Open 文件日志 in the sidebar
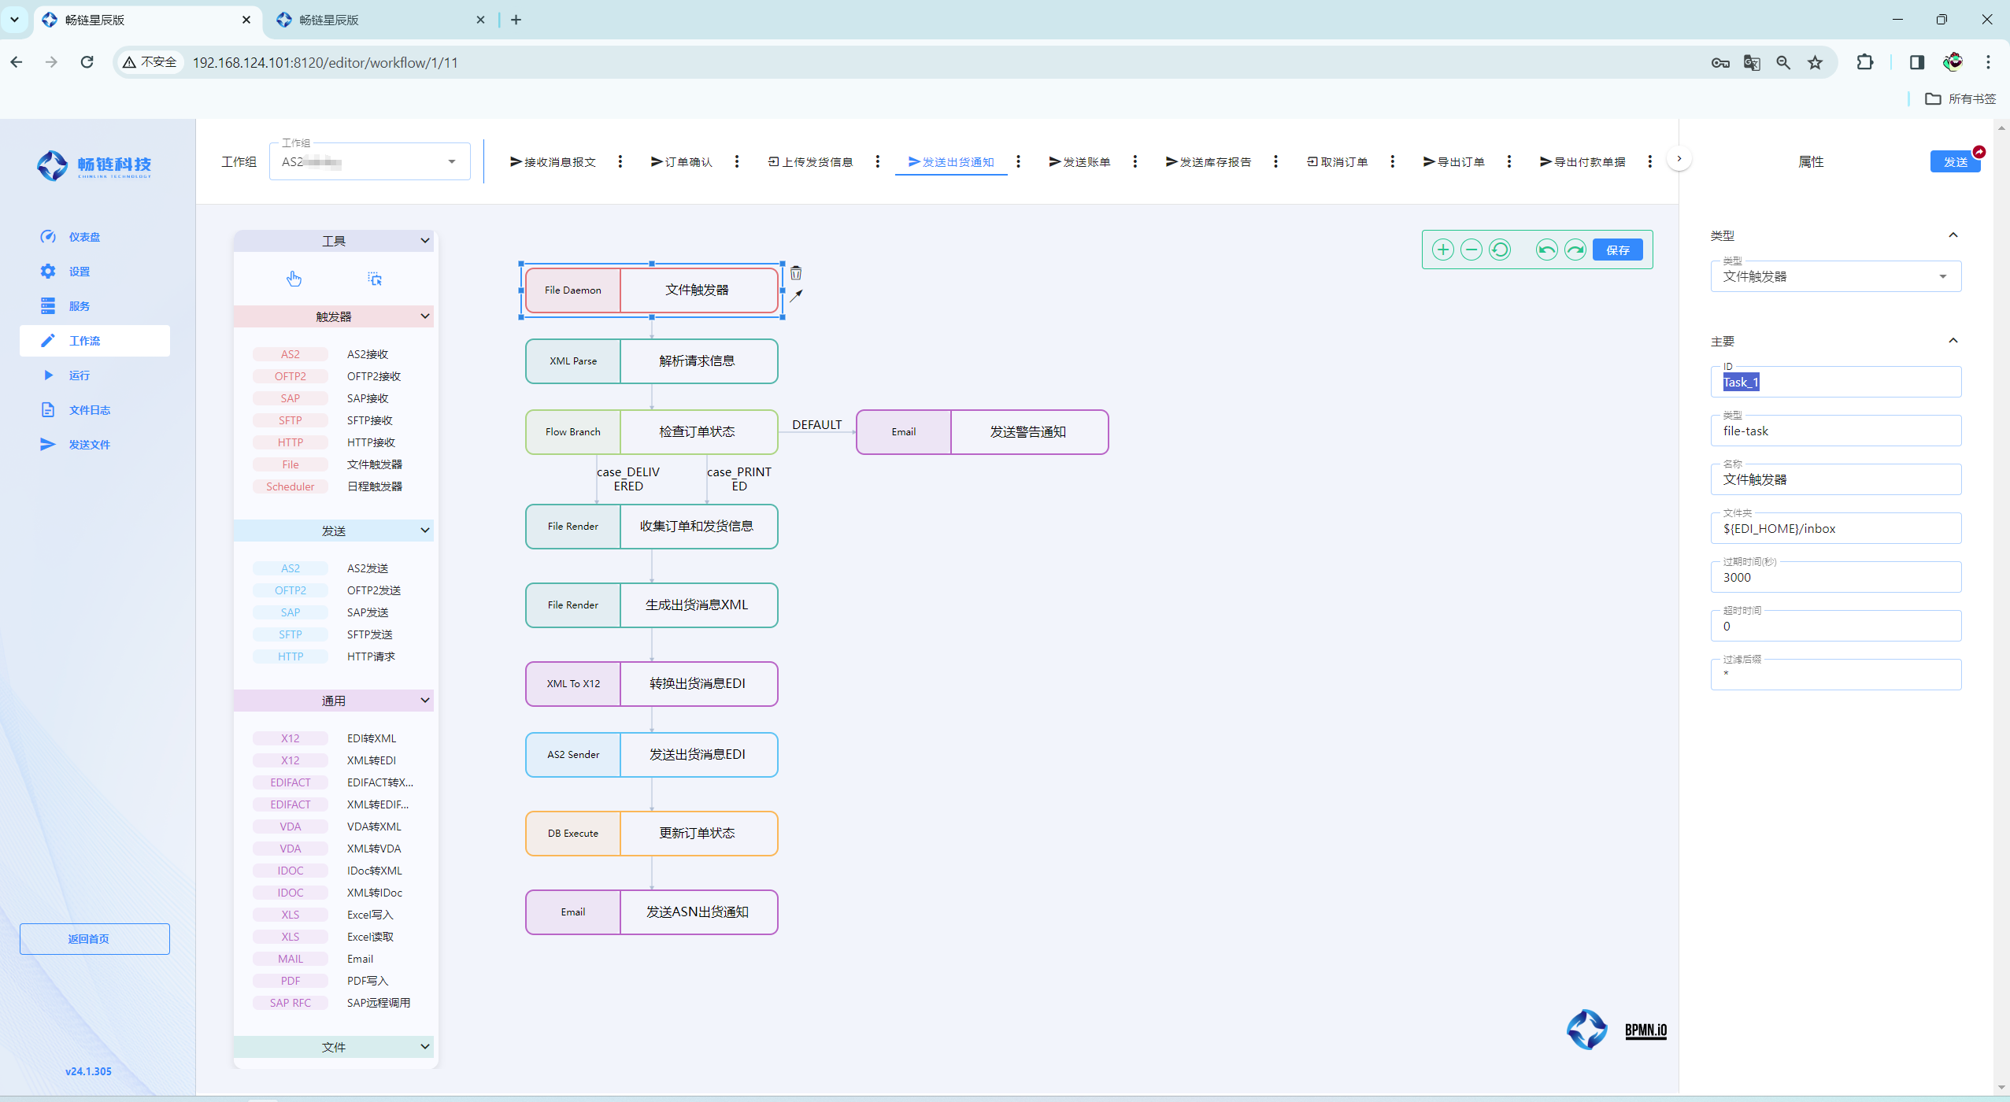 89,410
